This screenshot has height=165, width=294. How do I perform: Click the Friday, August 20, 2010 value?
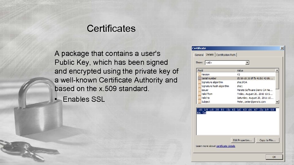pos(254,94)
